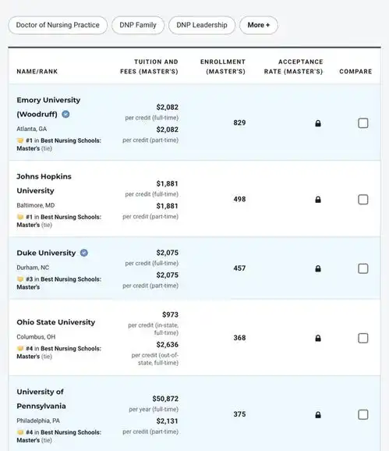Open the Ohio State University profile link
This screenshot has height=451, width=389.
[x=55, y=322]
